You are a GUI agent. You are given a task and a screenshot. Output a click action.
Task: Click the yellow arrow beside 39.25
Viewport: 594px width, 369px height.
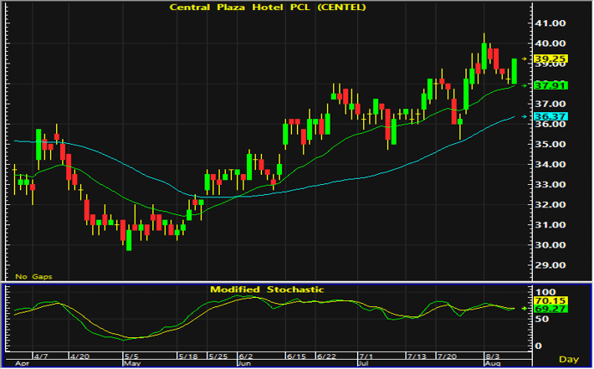(525, 59)
